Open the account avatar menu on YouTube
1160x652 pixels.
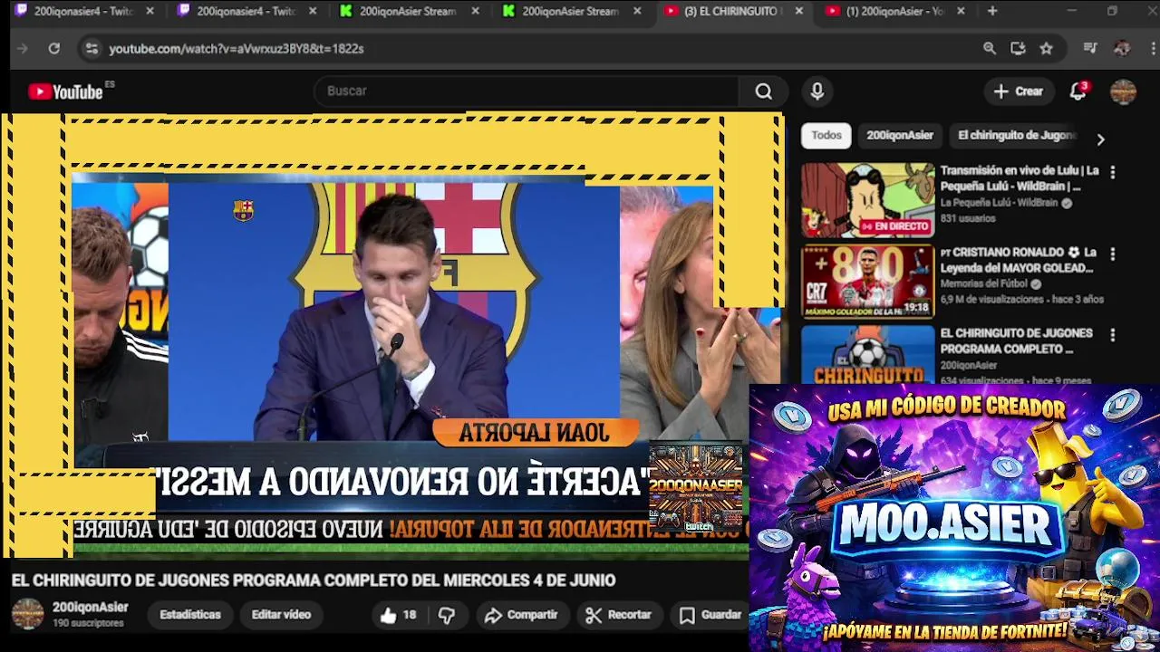tap(1123, 91)
